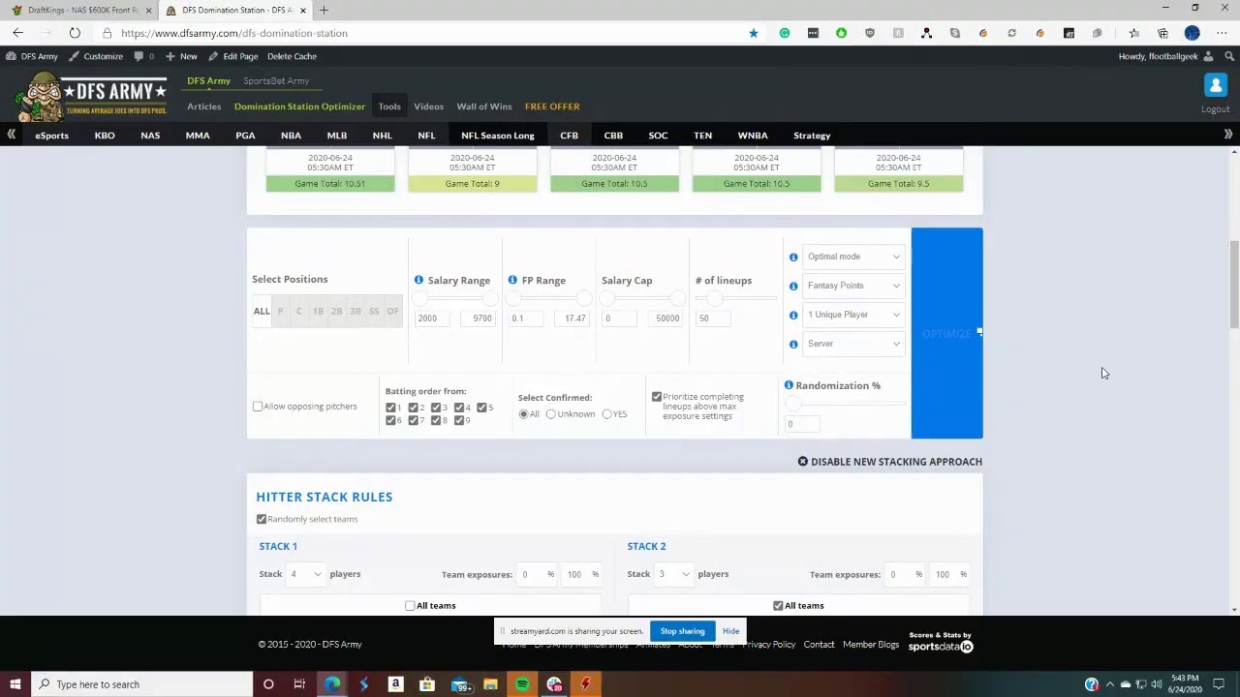
Task: Click Disable New Stacking Approach
Action: (889, 462)
